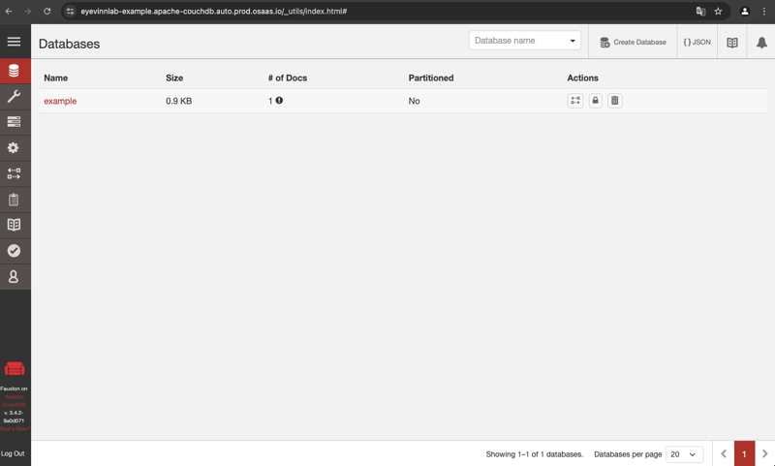Click the Partitioned value No
This screenshot has height=466, width=775.
(x=415, y=101)
